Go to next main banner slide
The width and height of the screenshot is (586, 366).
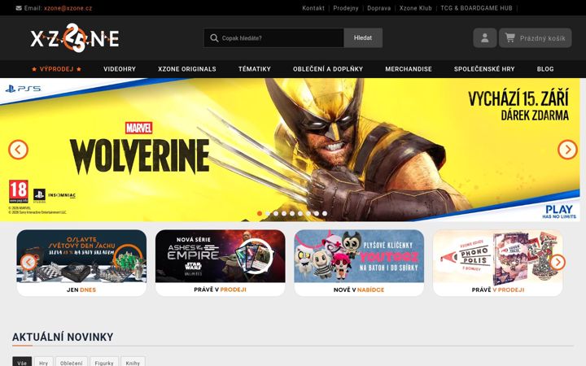click(x=567, y=150)
